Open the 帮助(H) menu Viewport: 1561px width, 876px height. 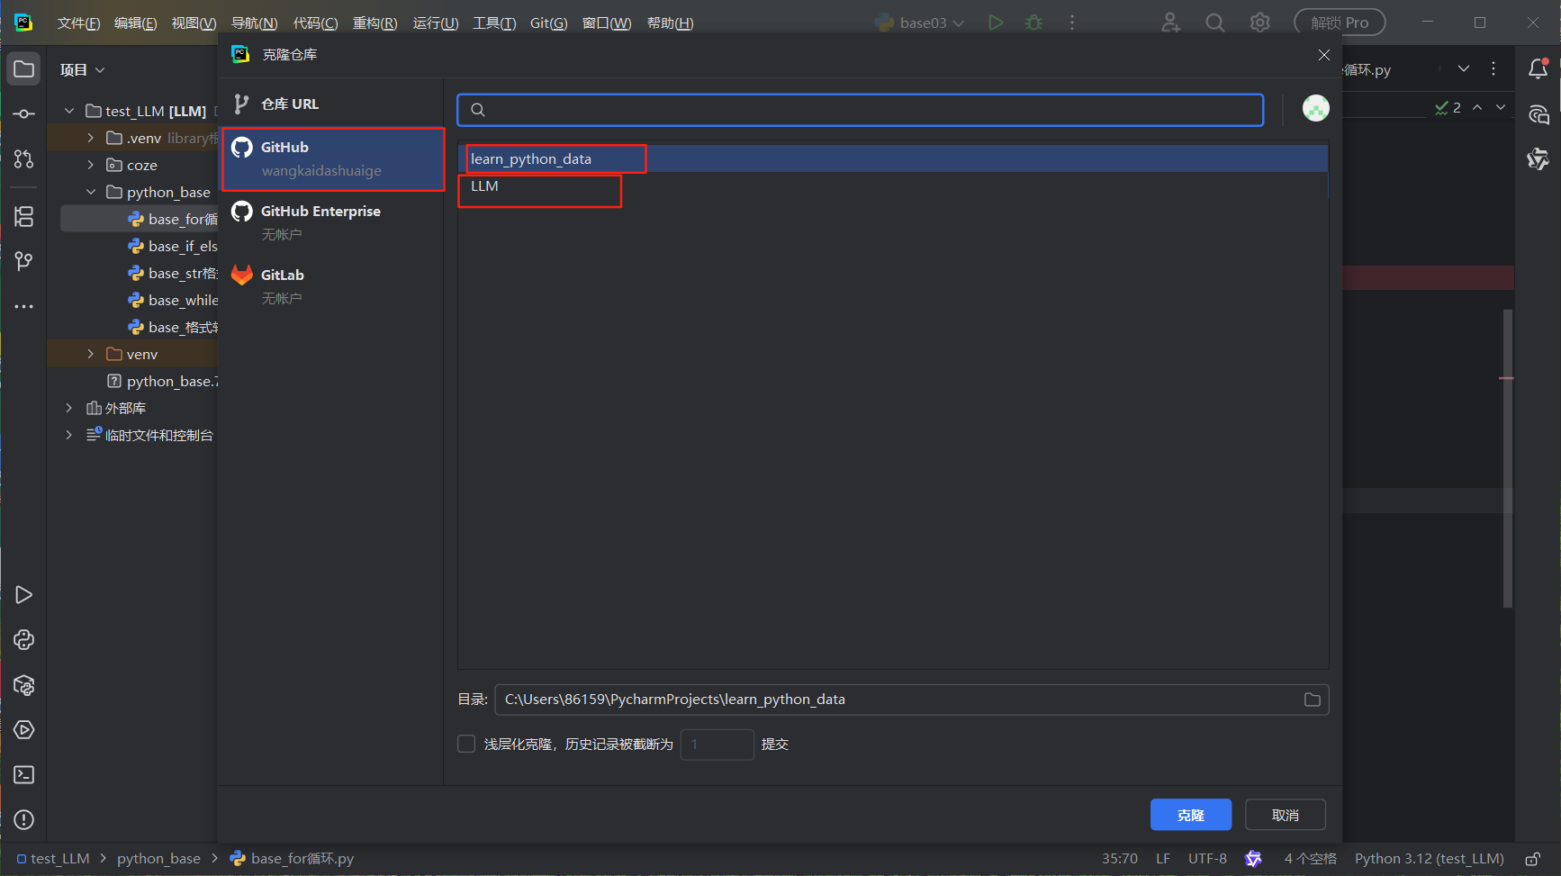(x=670, y=23)
